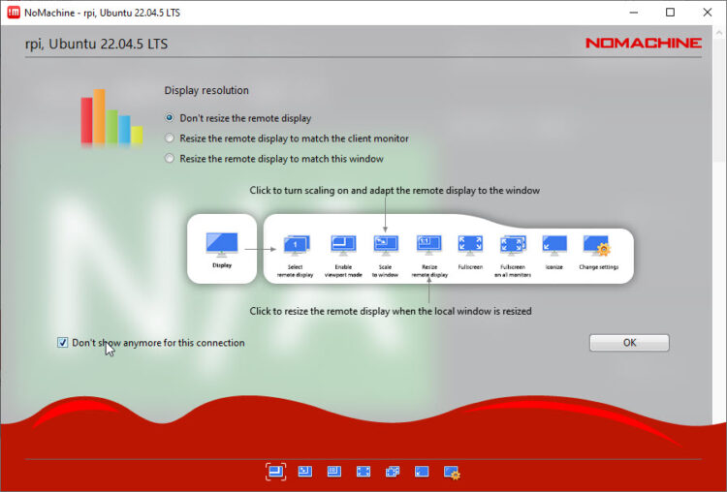
Task: Click the labeled Change settings icon in diagram
Action: tap(596, 244)
